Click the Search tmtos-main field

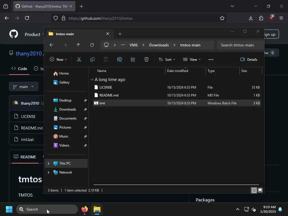click(240, 45)
